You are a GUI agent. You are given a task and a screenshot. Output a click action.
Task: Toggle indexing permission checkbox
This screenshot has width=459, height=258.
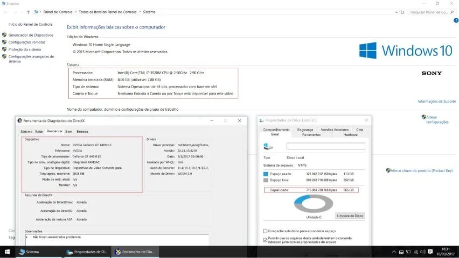coord(265,240)
